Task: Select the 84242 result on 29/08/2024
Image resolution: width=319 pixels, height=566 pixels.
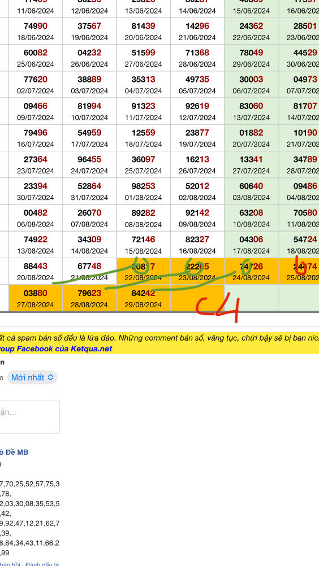Action: [144, 298]
